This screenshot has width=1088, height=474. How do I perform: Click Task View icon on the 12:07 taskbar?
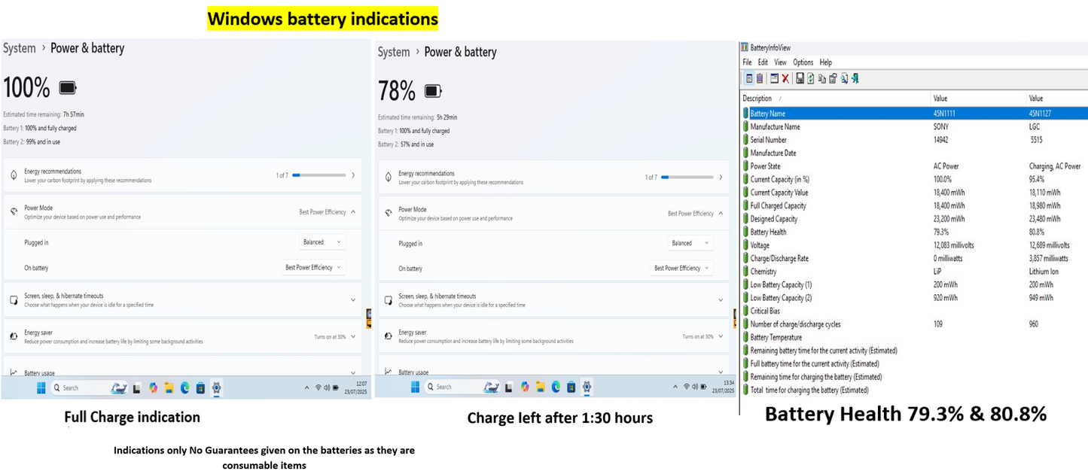(x=136, y=388)
